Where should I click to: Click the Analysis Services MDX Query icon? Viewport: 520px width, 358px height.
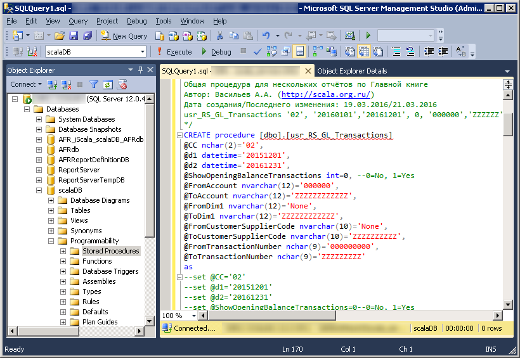click(x=174, y=35)
